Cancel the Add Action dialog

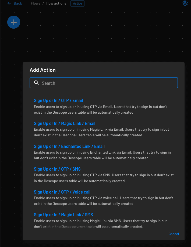174,234
